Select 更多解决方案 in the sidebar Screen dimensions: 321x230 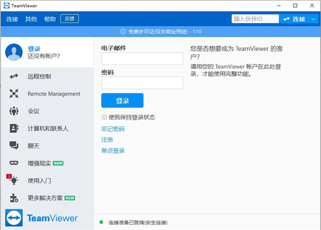click(48, 198)
